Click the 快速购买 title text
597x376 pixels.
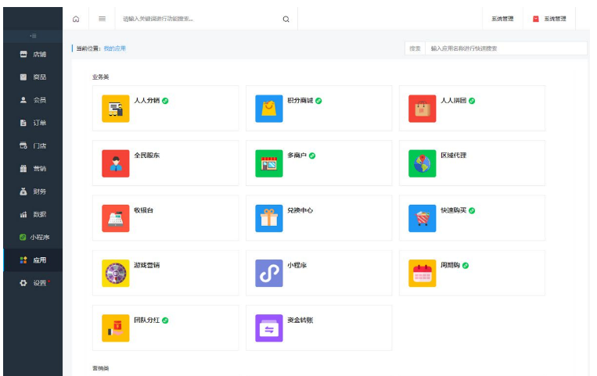(x=454, y=210)
